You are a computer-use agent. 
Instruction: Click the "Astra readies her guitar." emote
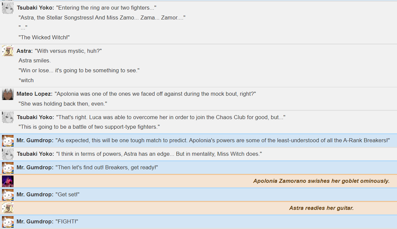321,208
